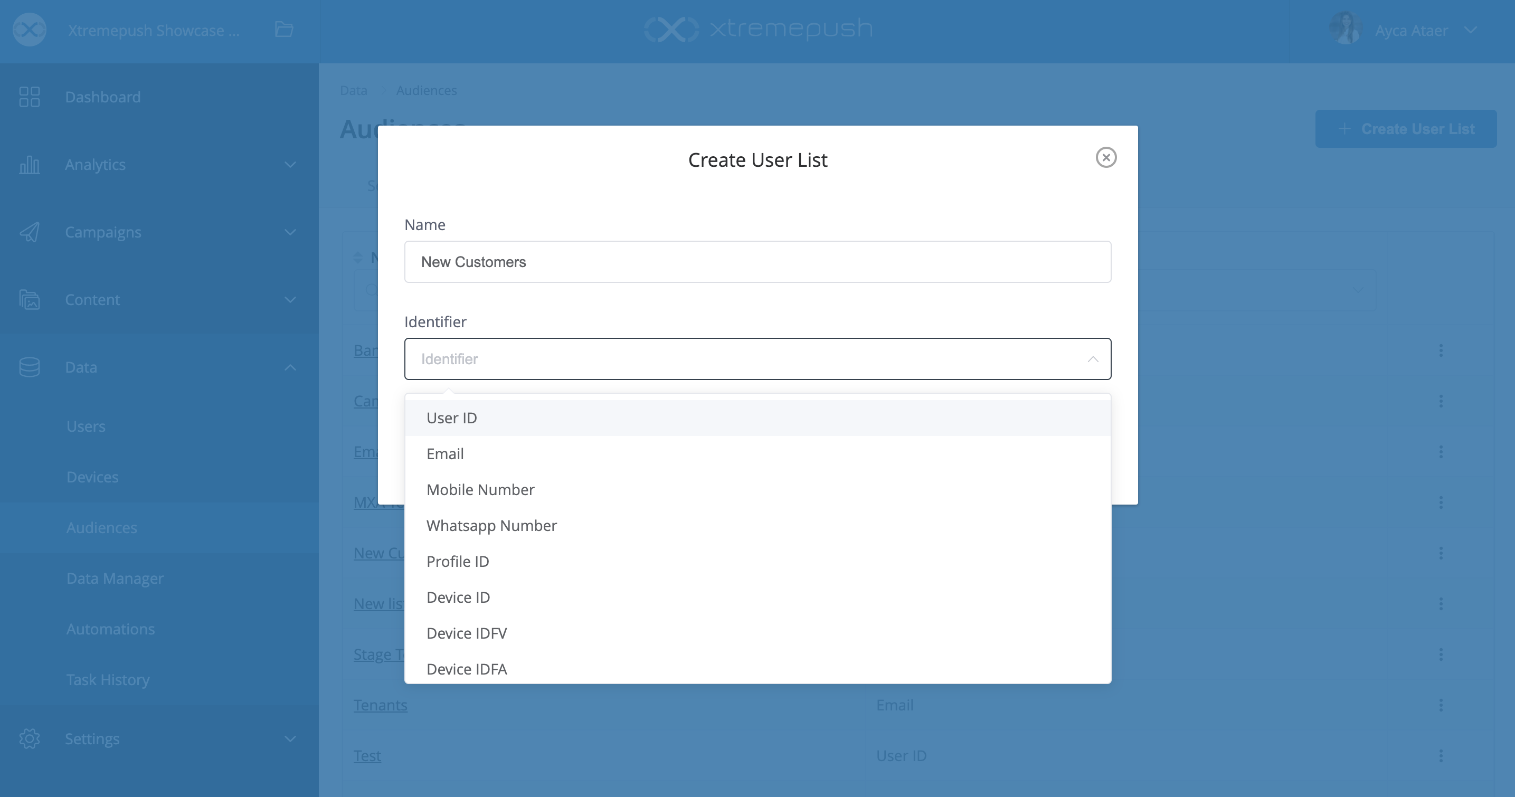This screenshot has height=797, width=1515.
Task: Choose Mobile Number identifier option
Action: 480,490
